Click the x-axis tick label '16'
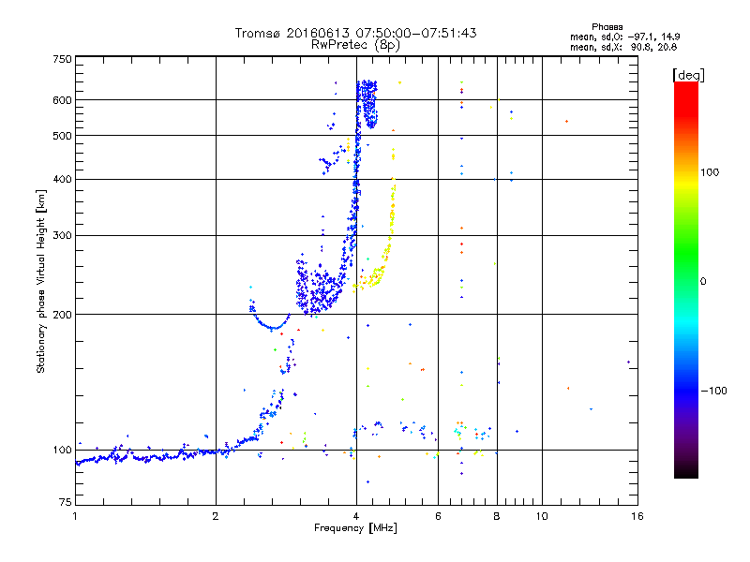The height and width of the screenshot is (562, 750). 637,516
